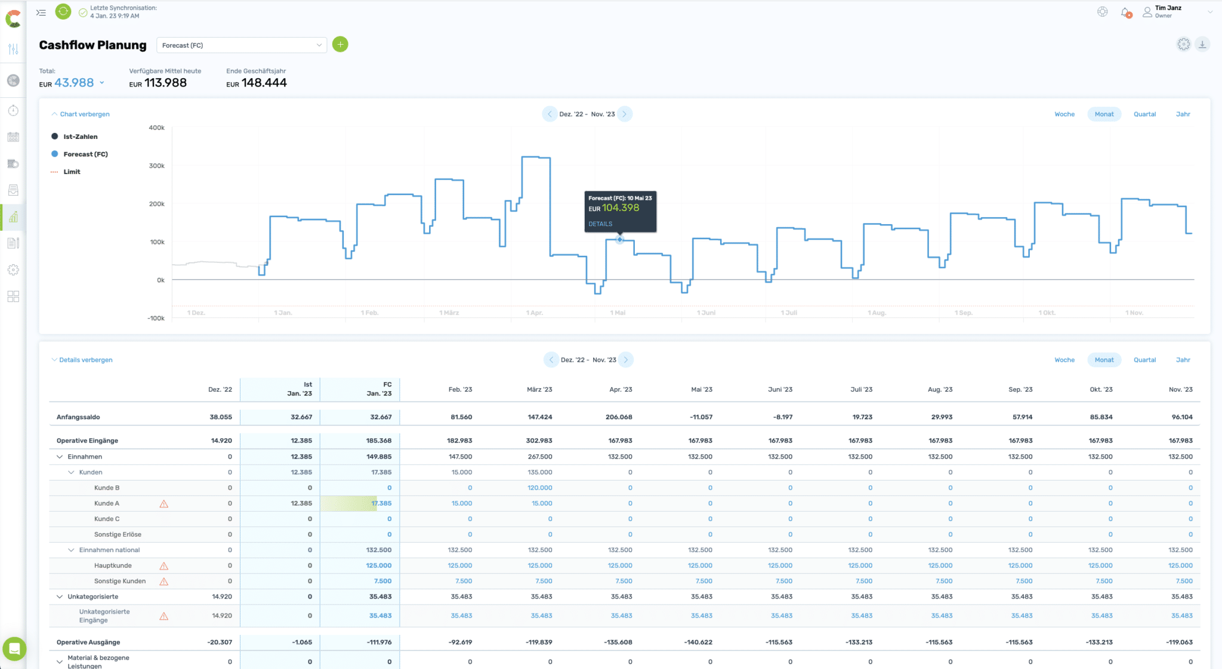
Task: Collapse the Unkategorisierte row
Action: [x=60, y=596]
